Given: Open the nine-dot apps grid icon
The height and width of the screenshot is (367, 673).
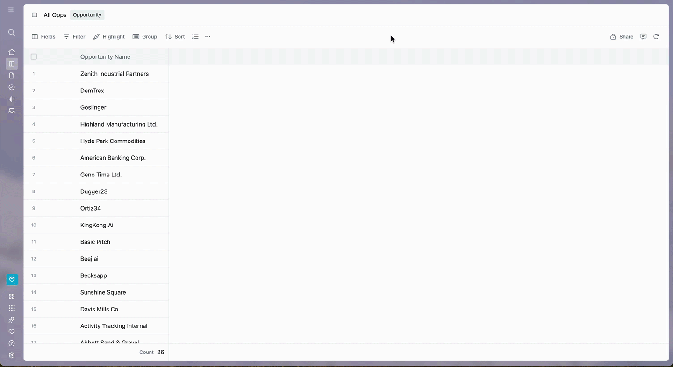Looking at the screenshot, I should pos(12,308).
